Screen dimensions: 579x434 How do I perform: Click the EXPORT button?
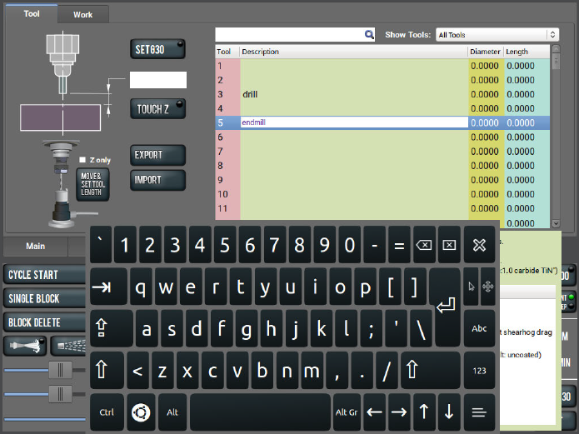click(x=157, y=155)
